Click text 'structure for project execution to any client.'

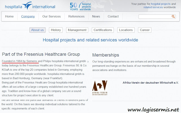tap(28, 95)
